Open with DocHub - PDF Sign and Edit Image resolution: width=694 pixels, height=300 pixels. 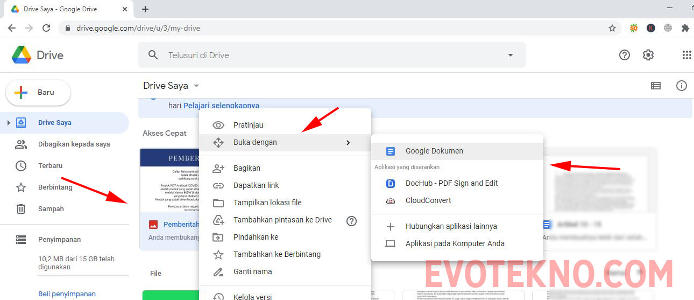click(457, 183)
